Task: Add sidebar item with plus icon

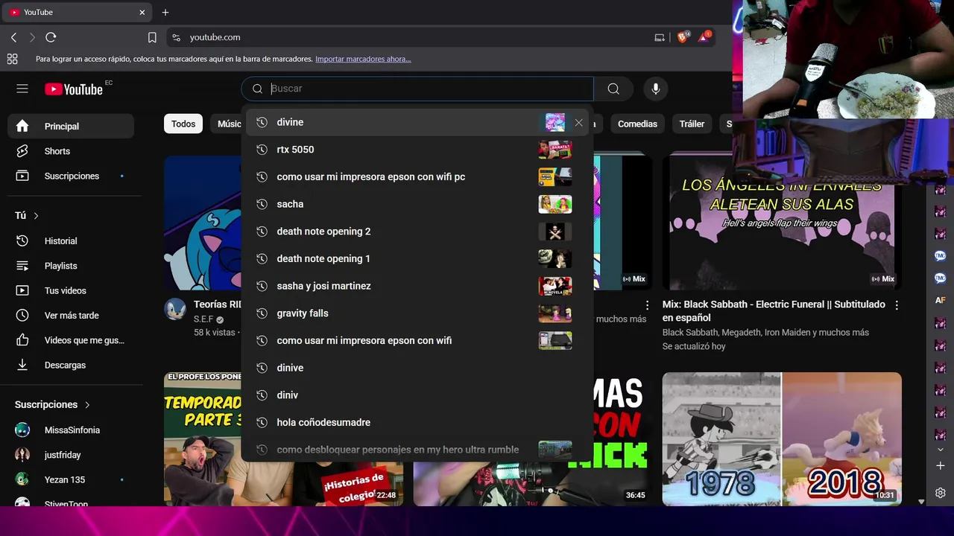Action: 941,465
